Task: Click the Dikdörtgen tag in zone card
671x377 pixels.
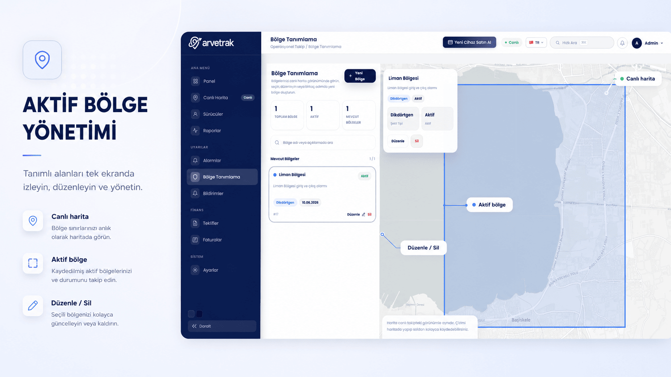Action: click(285, 202)
